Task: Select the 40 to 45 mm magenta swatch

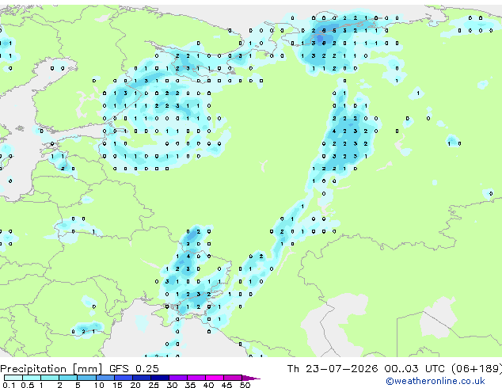Action: click(215, 378)
